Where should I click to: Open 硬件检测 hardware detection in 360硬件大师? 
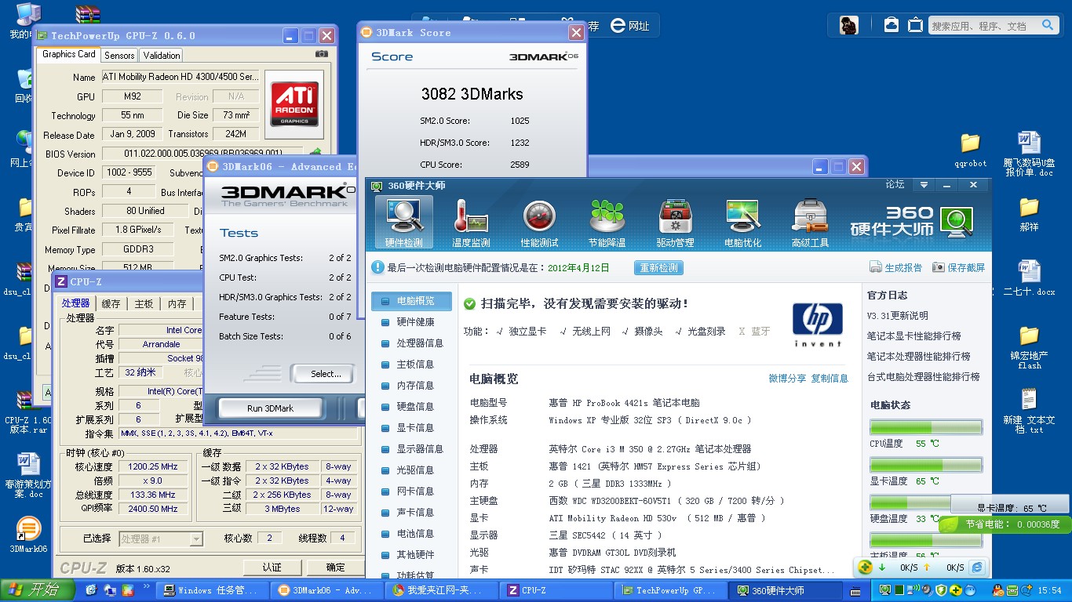(x=403, y=223)
